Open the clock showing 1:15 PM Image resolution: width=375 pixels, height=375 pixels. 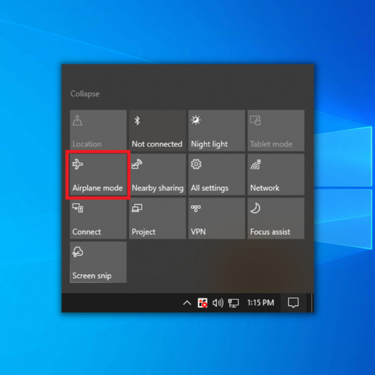(x=261, y=303)
